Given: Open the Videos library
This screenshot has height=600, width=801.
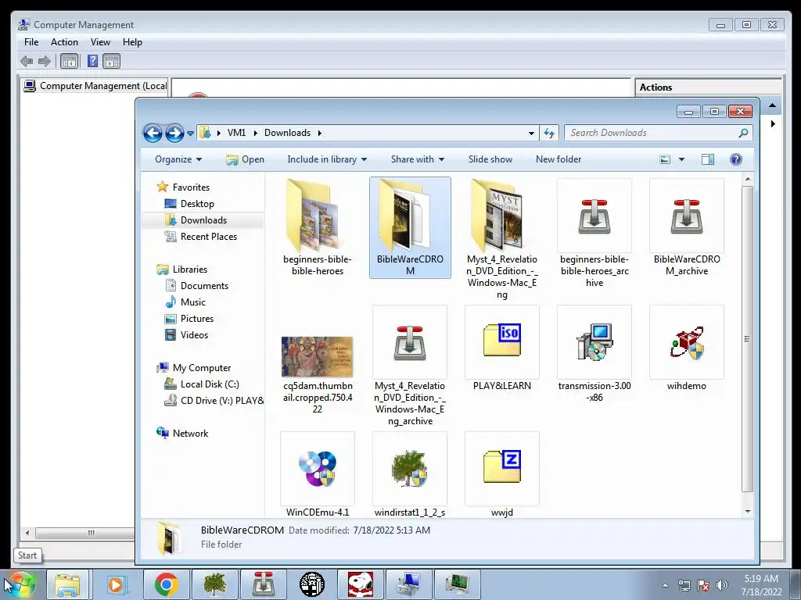Looking at the screenshot, I should tap(194, 335).
